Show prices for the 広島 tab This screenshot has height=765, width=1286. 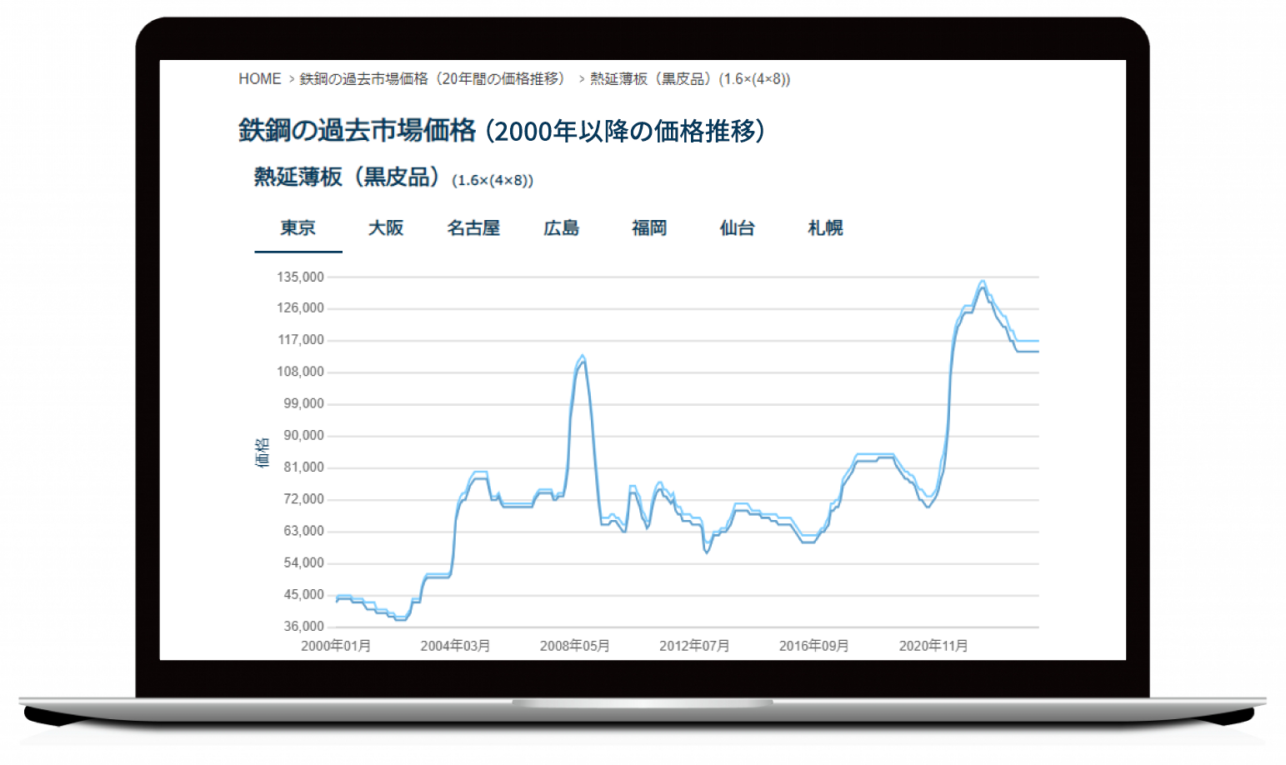[x=561, y=228]
